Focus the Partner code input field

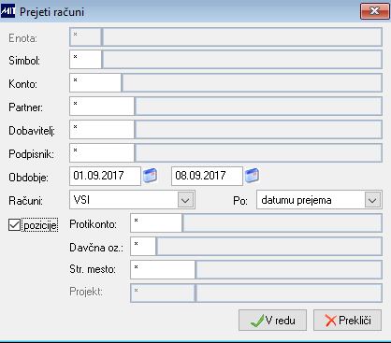point(102,107)
